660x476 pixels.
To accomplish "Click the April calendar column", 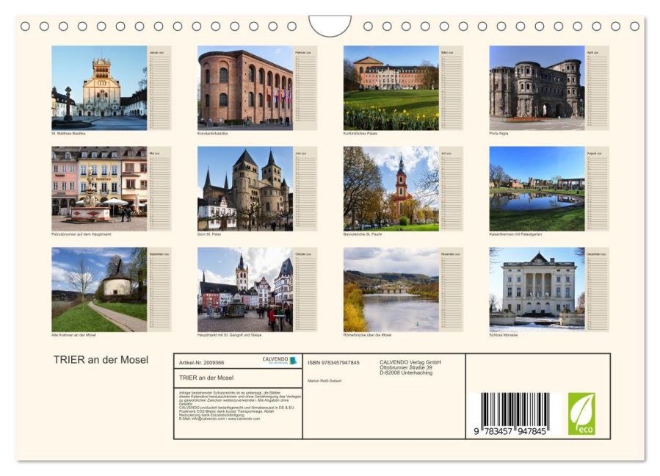I will click(x=598, y=87).
